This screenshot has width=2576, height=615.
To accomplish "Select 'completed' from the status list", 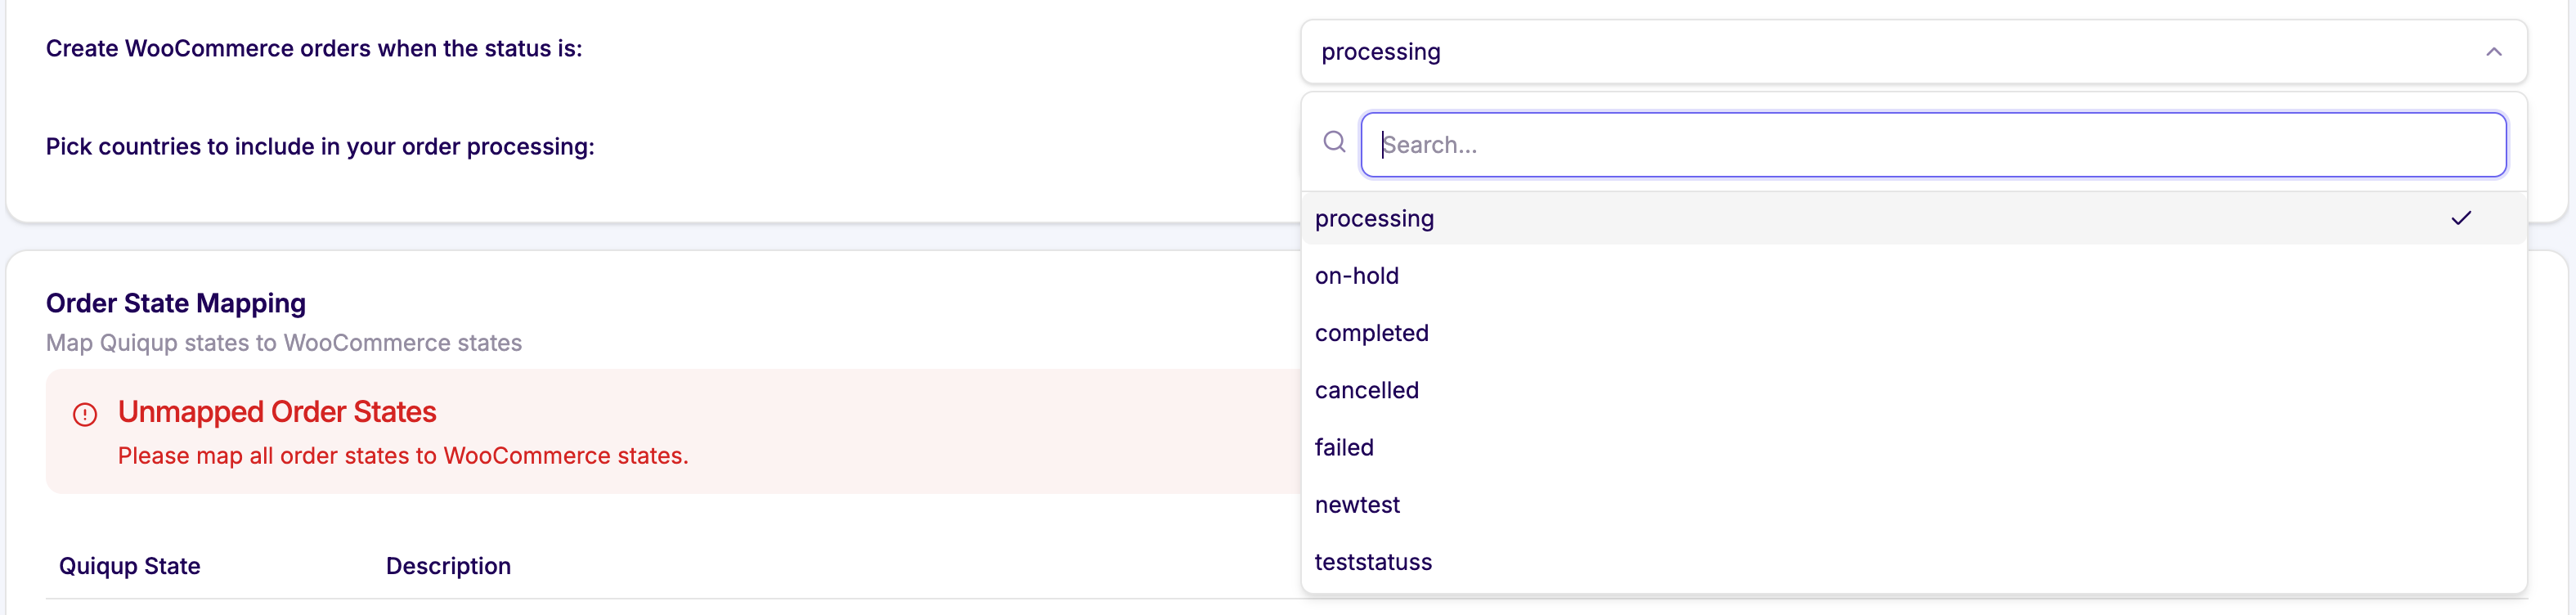I will click(1371, 333).
